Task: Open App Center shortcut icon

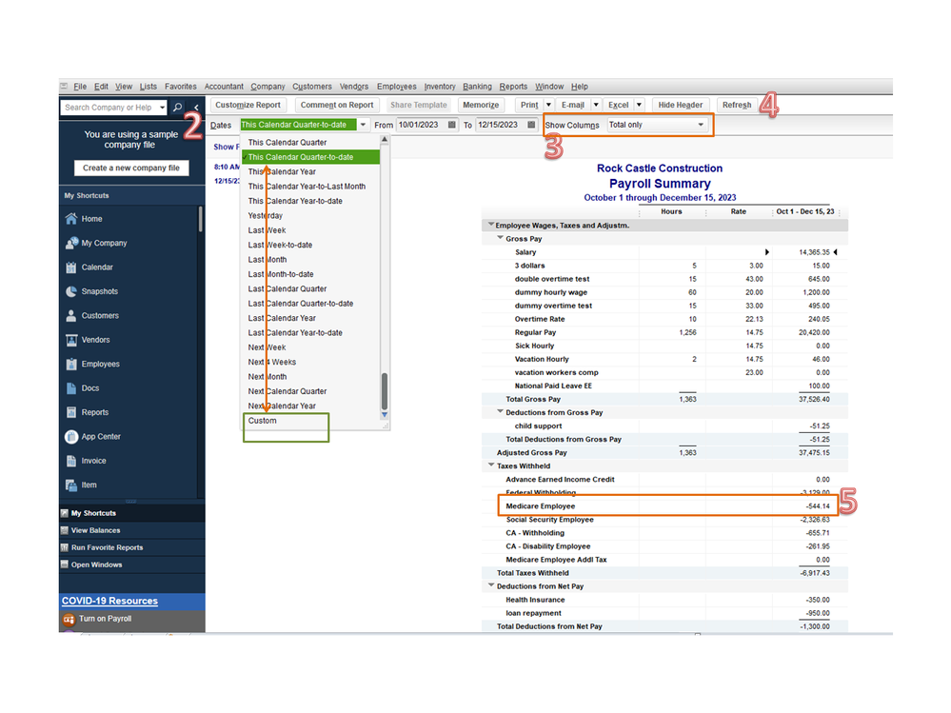Action: click(71, 437)
